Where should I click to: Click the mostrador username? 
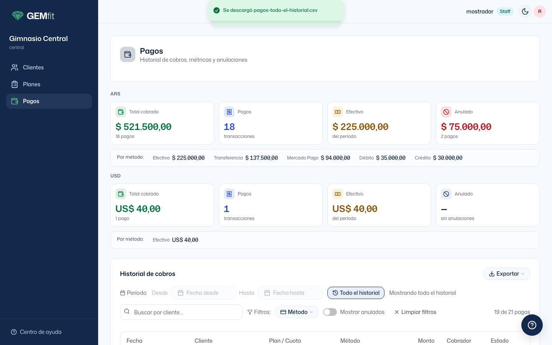[x=480, y=11]
